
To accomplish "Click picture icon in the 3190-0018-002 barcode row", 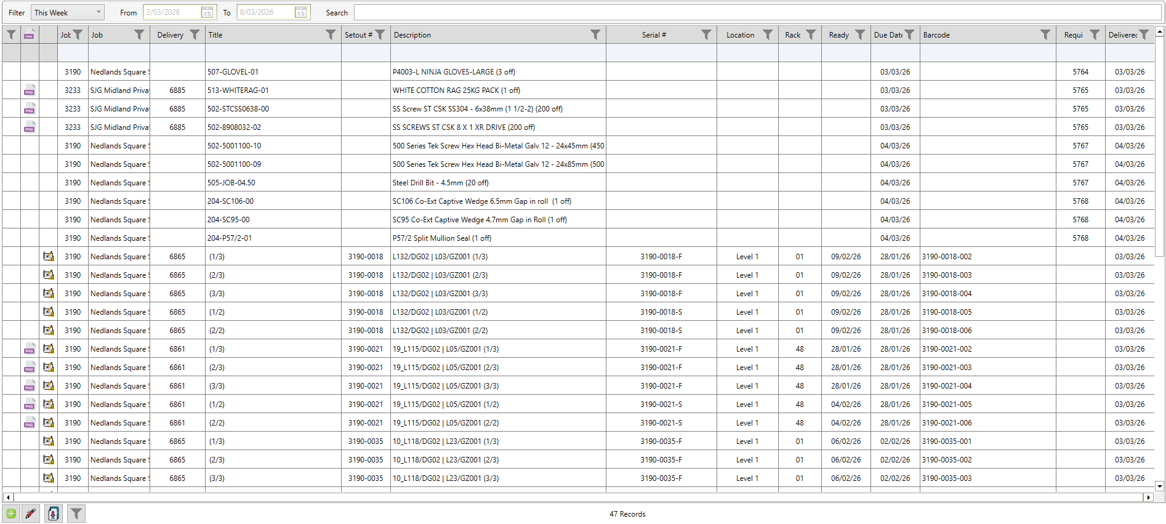I will [48, 257].
